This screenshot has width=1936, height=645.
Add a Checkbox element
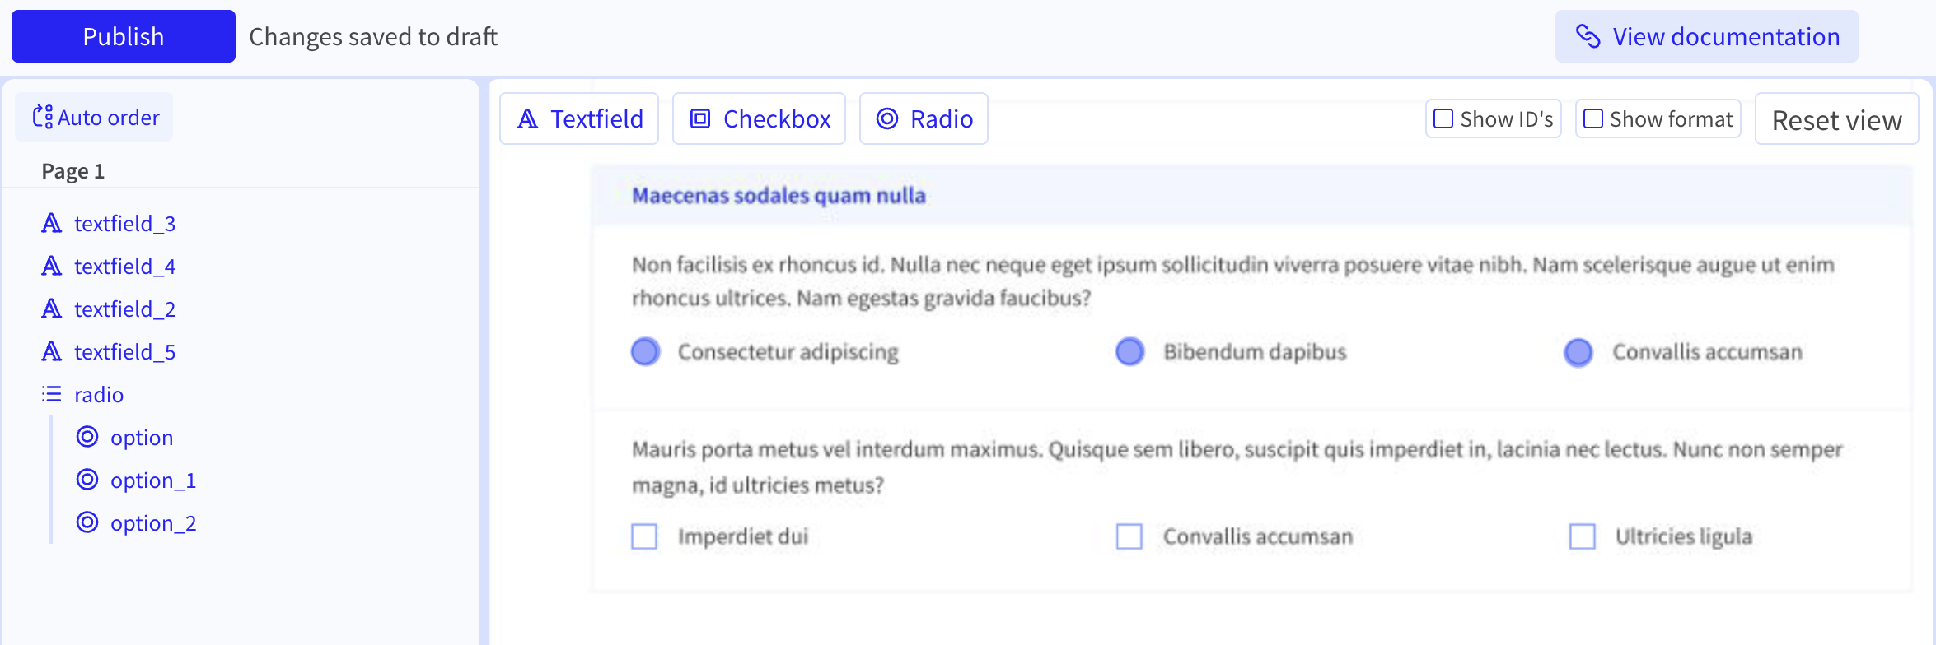pos(759,118)
